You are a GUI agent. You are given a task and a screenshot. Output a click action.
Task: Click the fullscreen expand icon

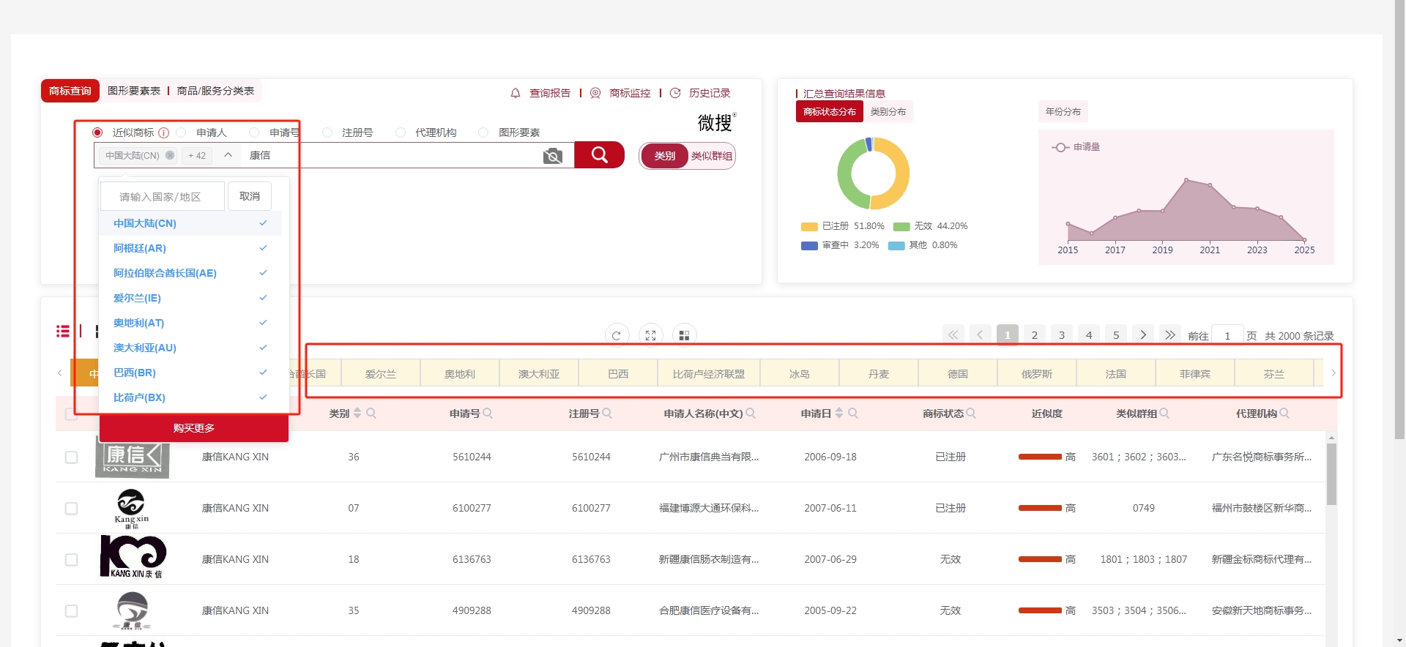650,335
